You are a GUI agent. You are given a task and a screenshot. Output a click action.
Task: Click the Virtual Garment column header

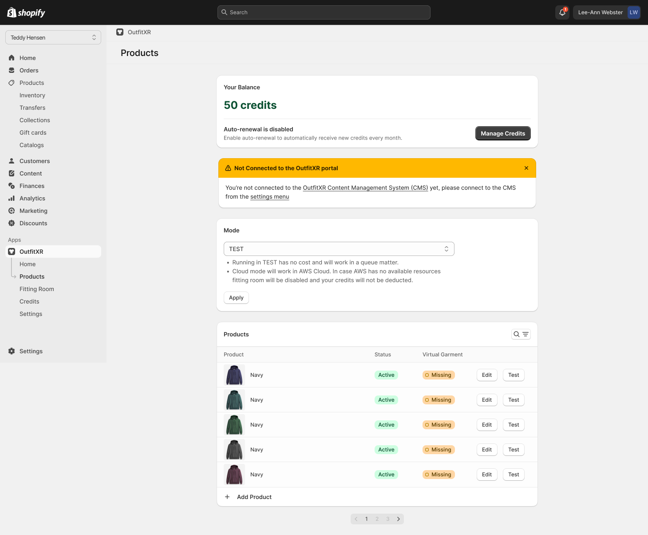[443, 355]
